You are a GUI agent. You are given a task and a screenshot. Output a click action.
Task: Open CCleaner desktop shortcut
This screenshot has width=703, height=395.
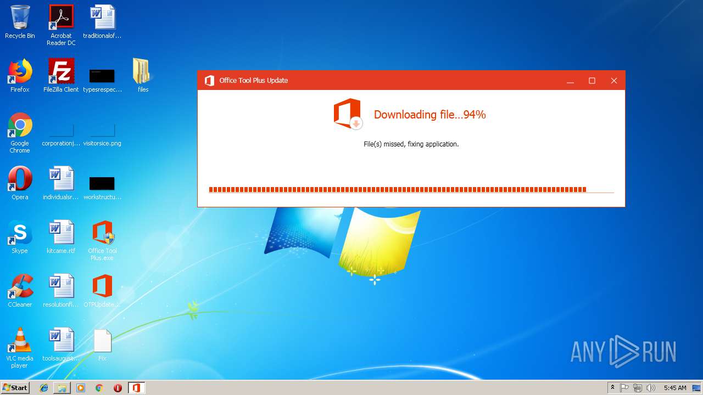20,291
